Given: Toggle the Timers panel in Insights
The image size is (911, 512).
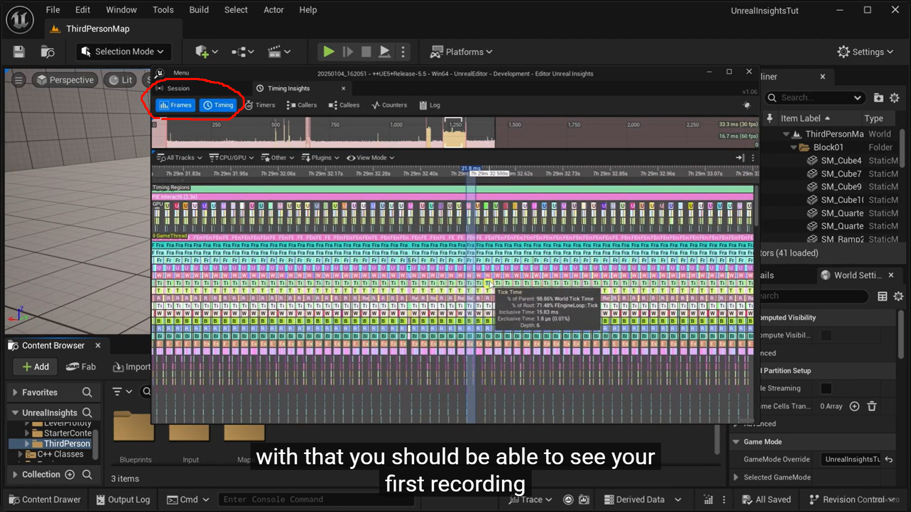Looking at the screenshot, I should (x=260, y=105).
